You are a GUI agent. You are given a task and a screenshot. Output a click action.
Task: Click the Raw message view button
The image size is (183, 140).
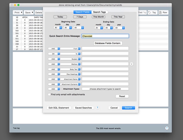click(163, 12)
